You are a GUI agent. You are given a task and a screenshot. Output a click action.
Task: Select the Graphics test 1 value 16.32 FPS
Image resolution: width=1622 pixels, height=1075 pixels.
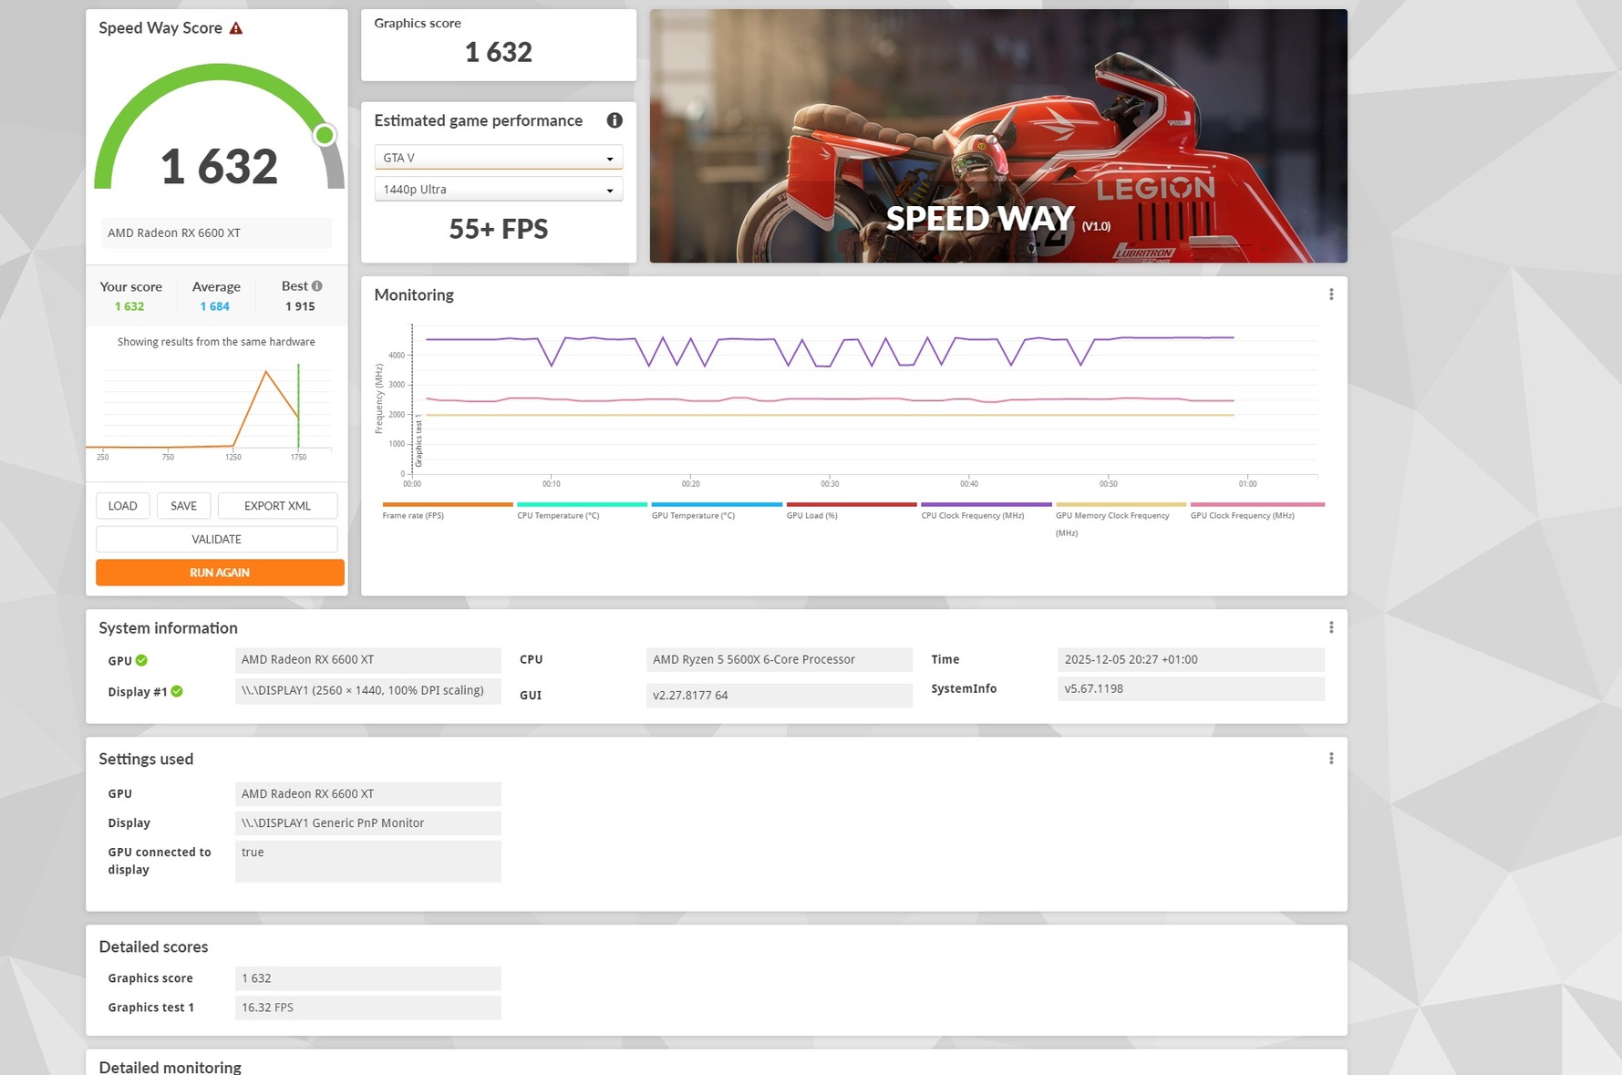[x=367, y=1008]
